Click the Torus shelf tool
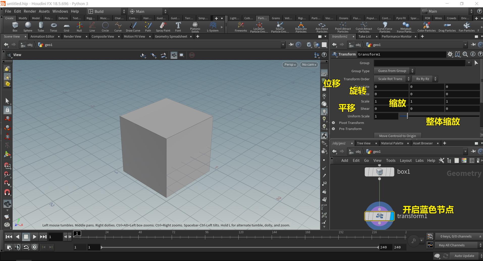 54,27
